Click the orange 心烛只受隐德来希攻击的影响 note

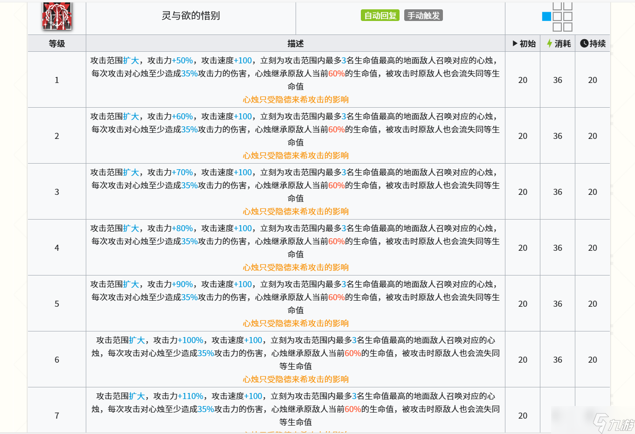tap(296, 99)
